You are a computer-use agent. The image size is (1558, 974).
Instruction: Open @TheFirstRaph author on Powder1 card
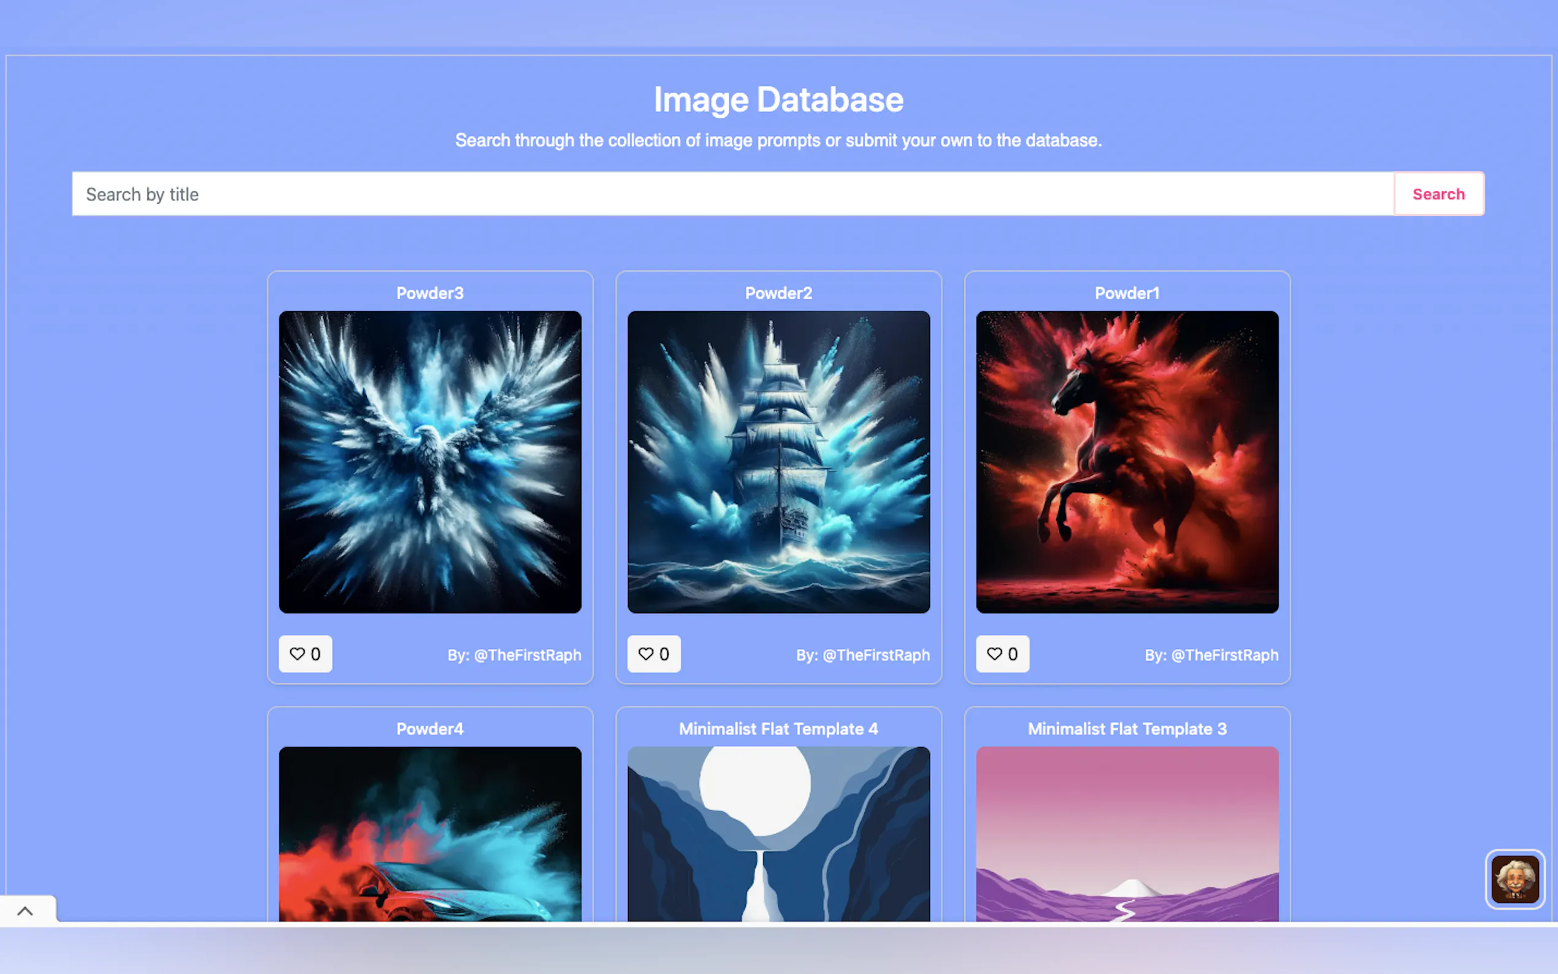(x=1224, y=655)
